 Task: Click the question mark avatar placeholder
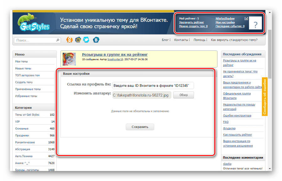255,23
